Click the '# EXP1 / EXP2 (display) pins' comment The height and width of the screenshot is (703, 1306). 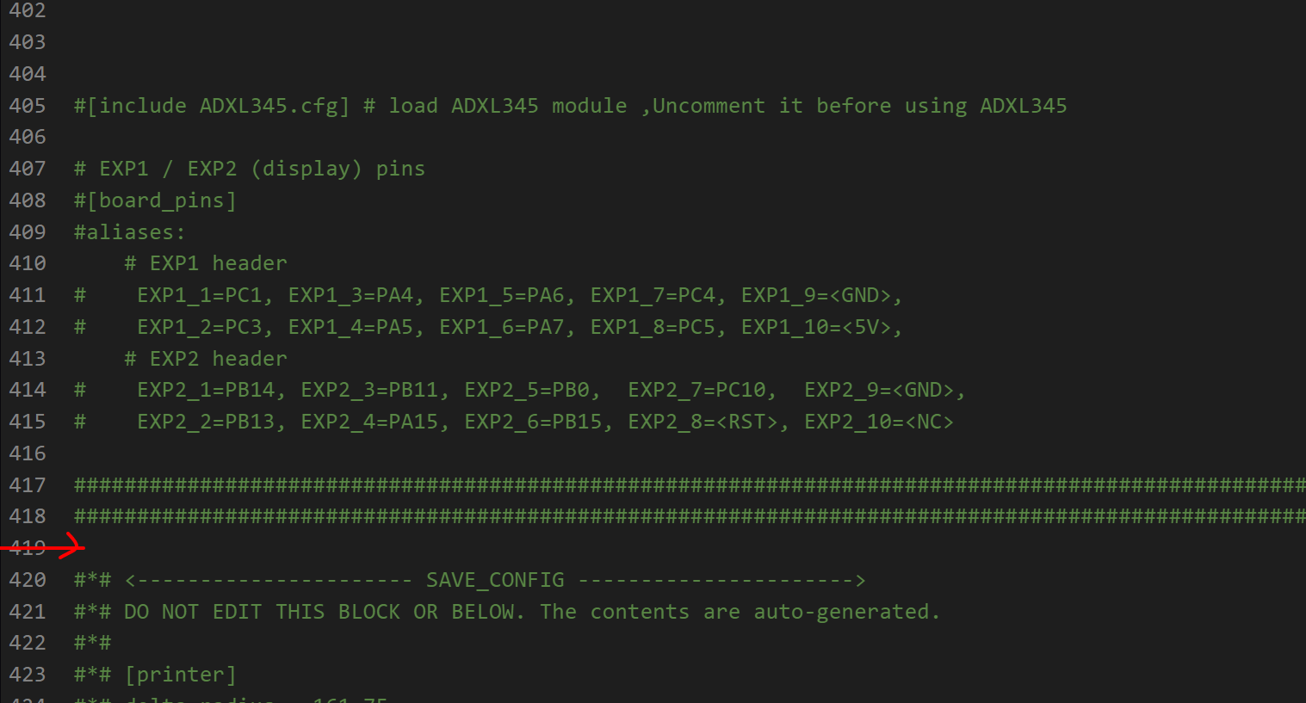point(250,169)
